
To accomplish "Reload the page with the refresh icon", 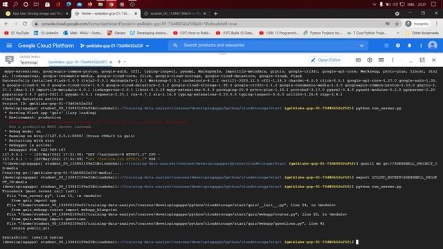I will (25, 24).
